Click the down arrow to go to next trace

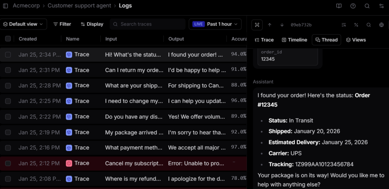(281, 25)
